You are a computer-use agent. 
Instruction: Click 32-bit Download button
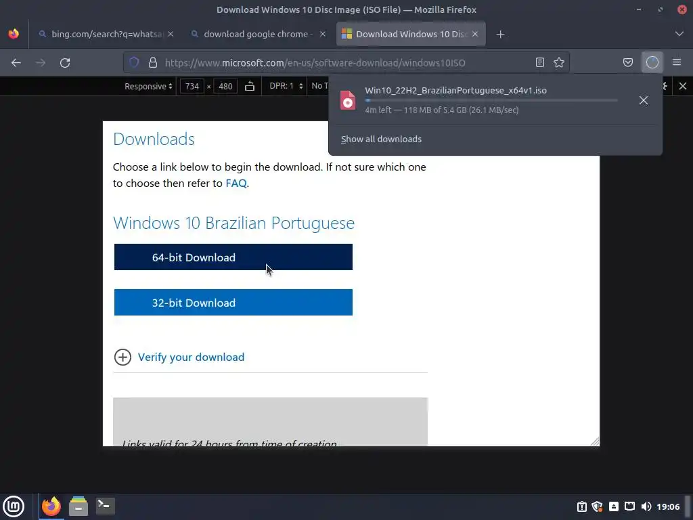coord(233,303)
